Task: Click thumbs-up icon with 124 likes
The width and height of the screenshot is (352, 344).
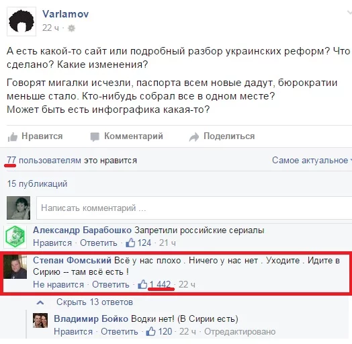Action: (130, 243)
